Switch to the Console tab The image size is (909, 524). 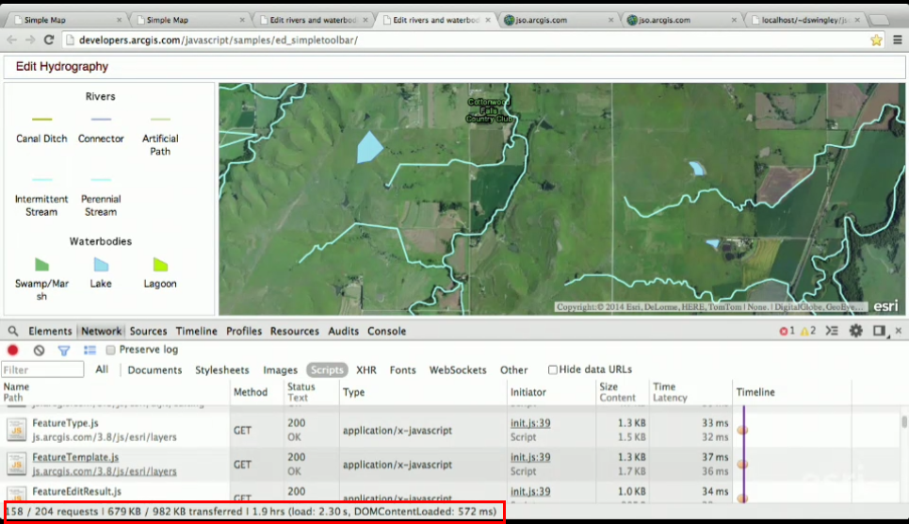click(386, 332)
